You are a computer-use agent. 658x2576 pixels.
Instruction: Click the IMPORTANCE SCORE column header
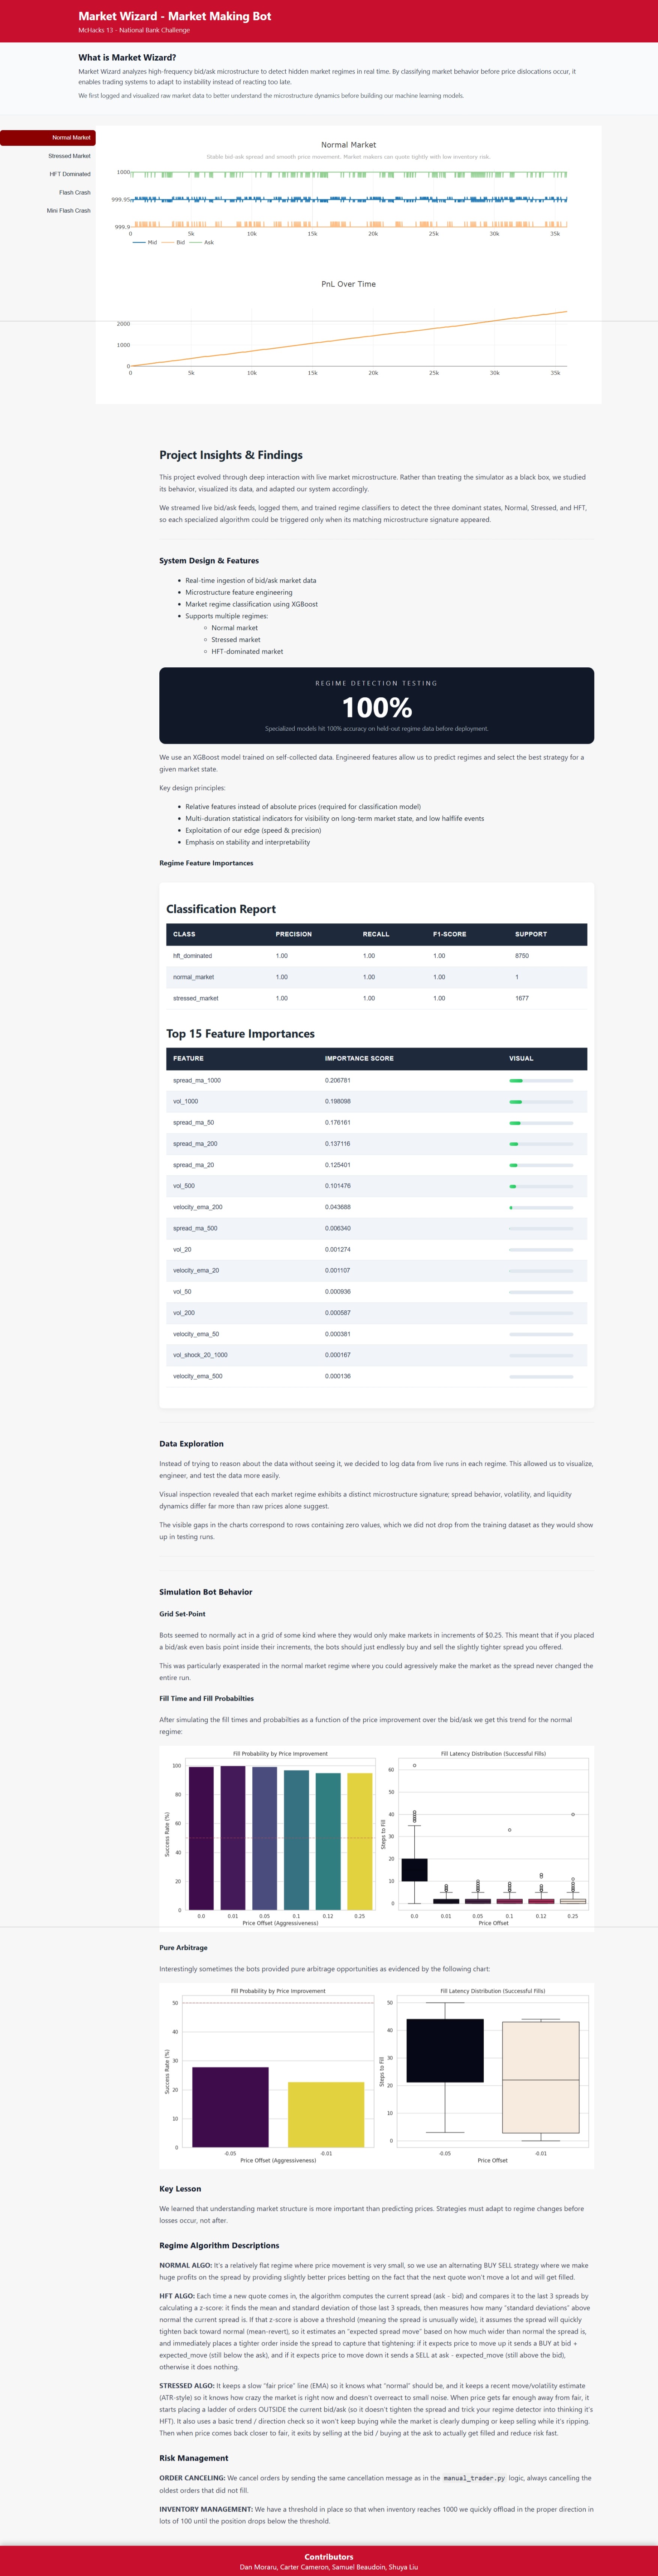(359, 1058)
